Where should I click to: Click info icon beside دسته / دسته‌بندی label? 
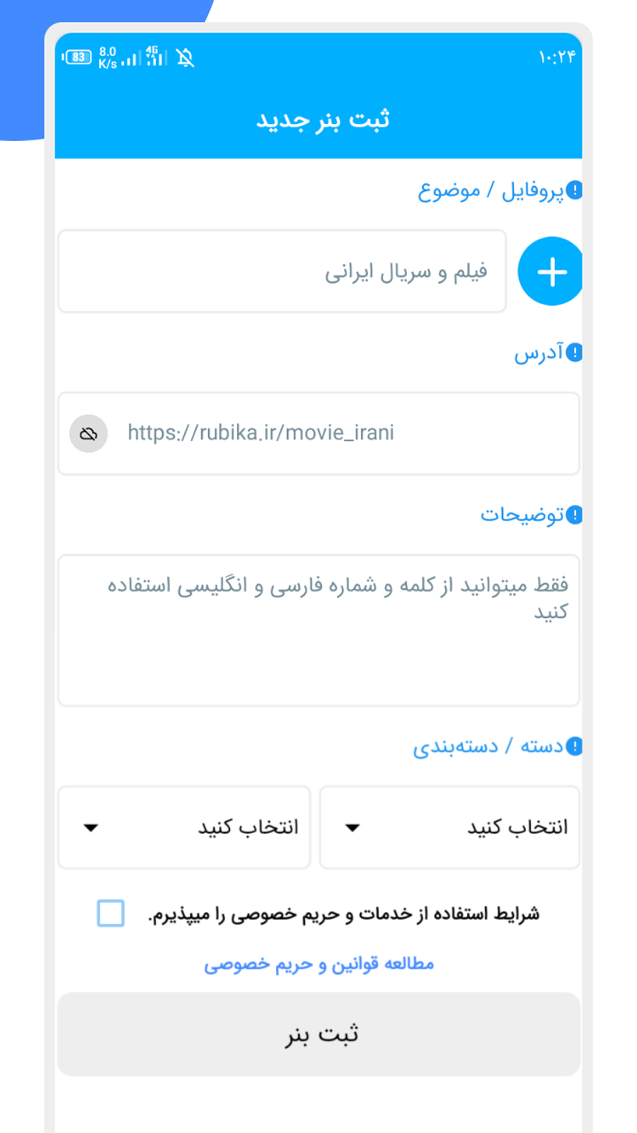[x=574, y=746]
